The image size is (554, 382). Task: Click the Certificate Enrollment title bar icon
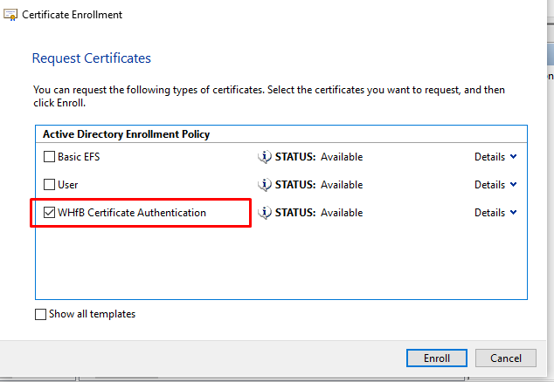tap(12, 15)
